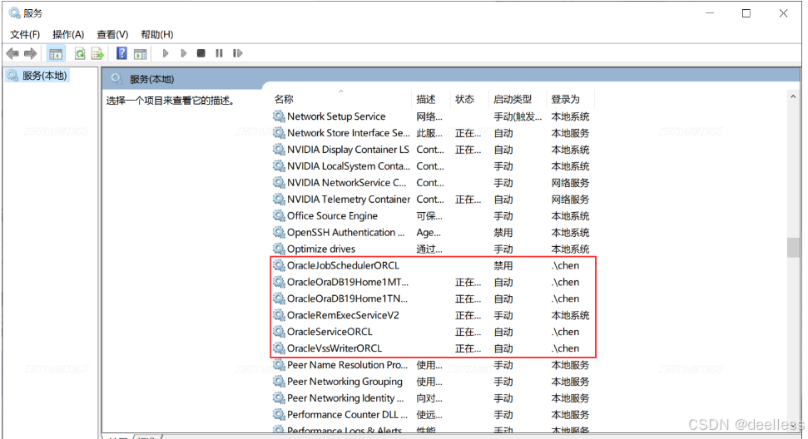Open the 帮助(H) menu

(156, 34)
